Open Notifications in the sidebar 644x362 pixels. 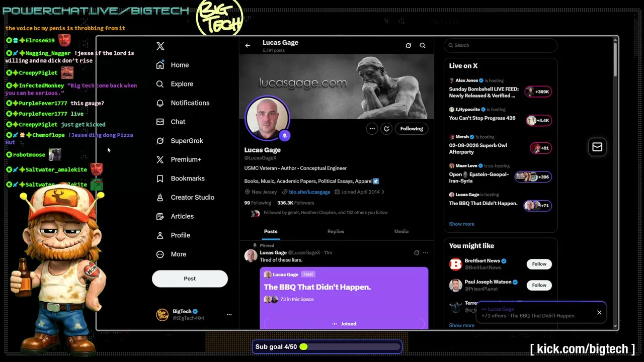point(183,103)
